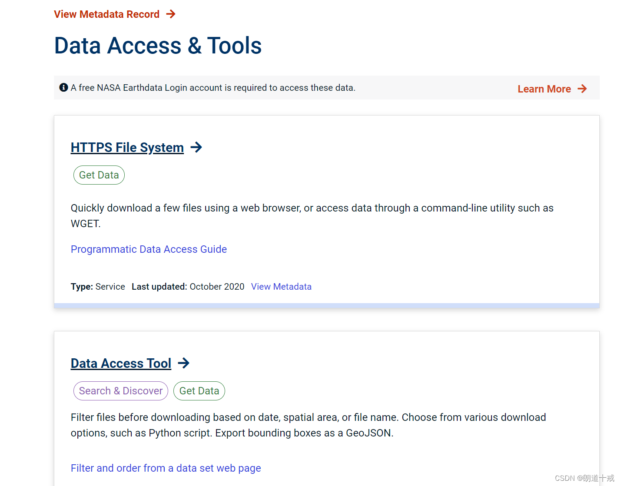Select the NASA Earthdata Login notice text
The height and width of the screenshot is (486, 621).
(x=213, y=88)
